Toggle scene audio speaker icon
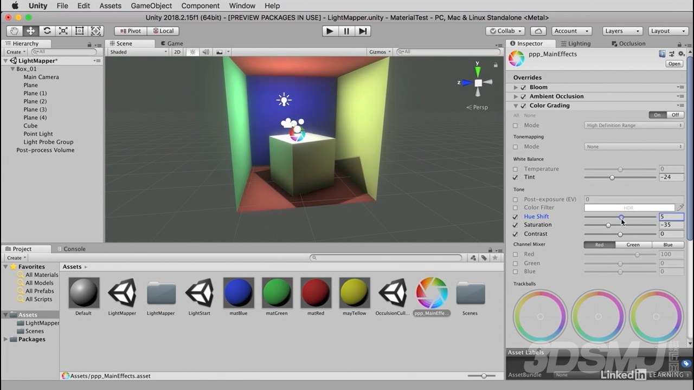 coord(206,52)
